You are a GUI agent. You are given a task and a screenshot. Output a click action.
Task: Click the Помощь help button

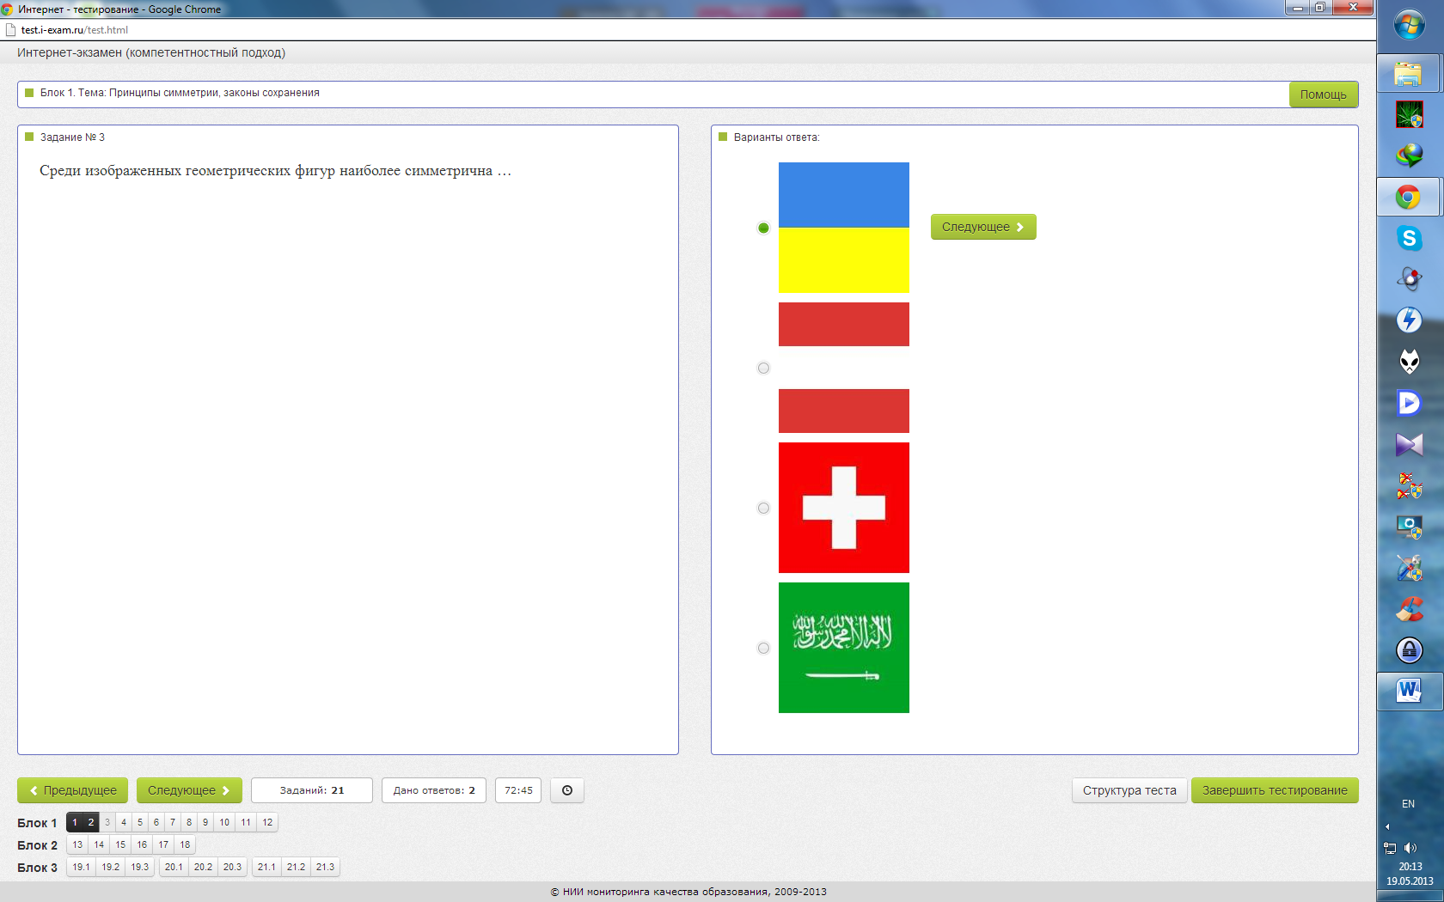[1324, 94]
